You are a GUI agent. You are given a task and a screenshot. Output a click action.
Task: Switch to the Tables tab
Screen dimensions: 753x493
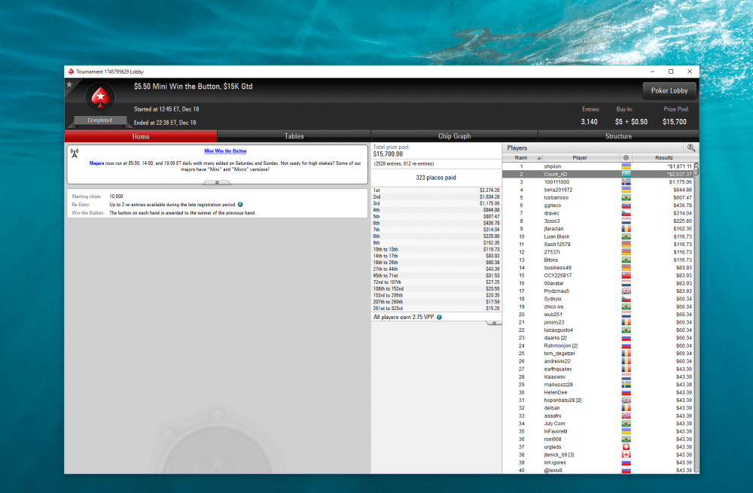click(x=294, y=136)
